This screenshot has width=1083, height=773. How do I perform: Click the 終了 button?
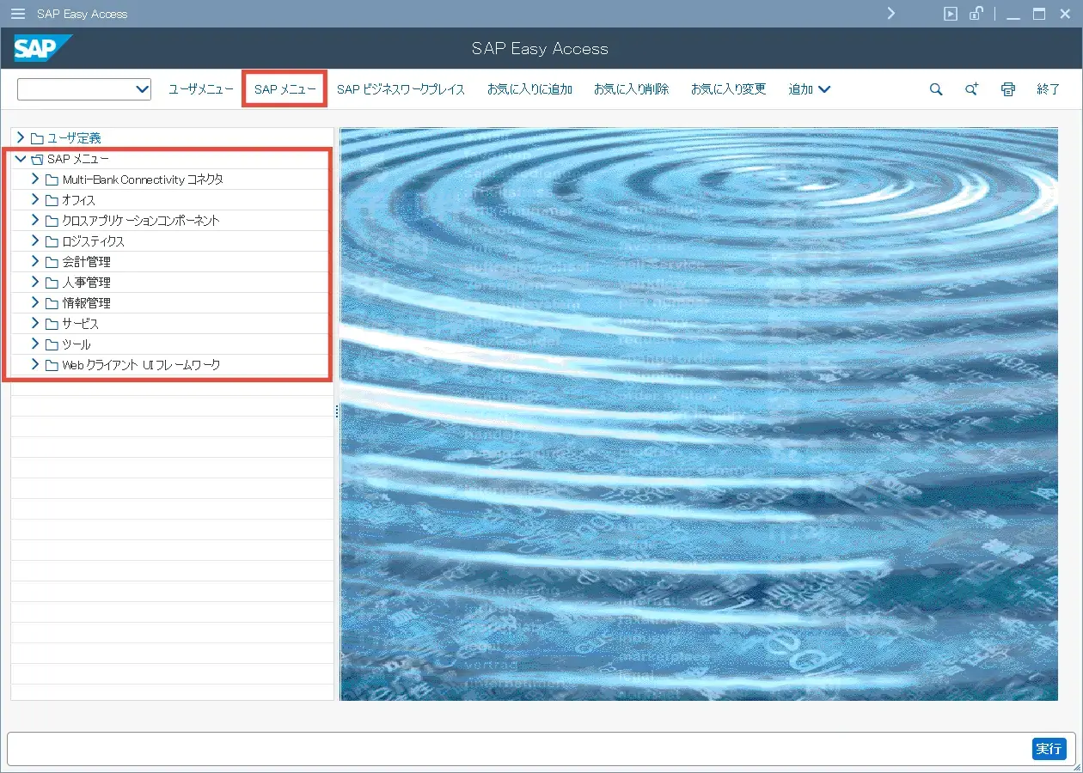coord(1048,89)
